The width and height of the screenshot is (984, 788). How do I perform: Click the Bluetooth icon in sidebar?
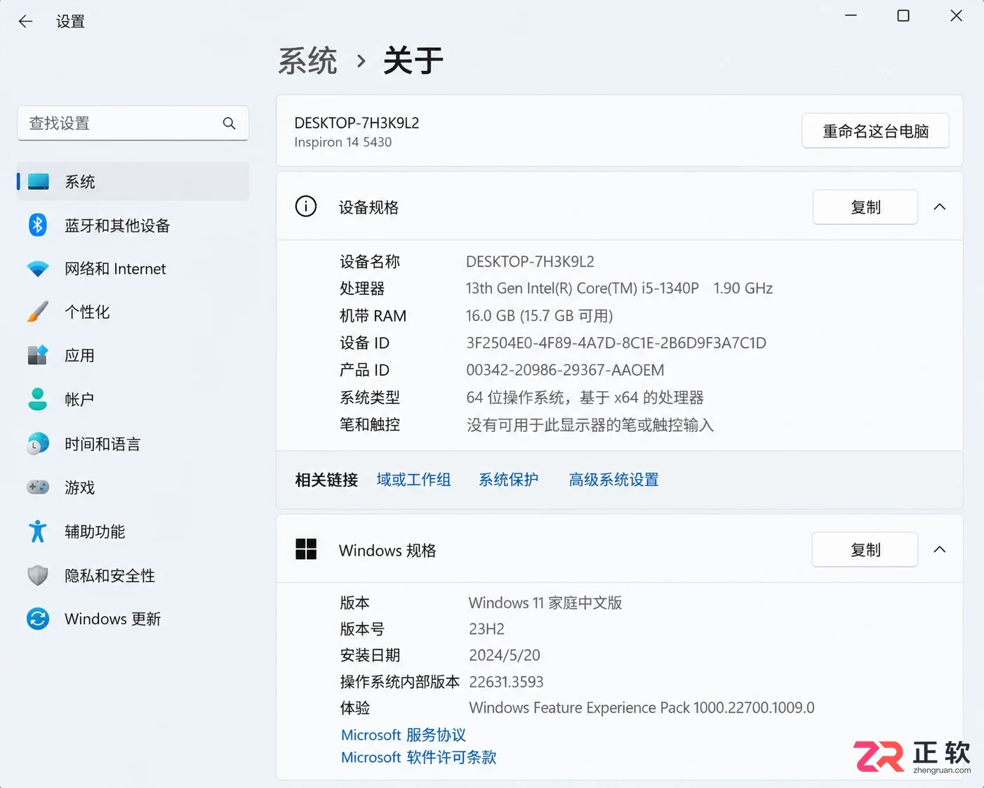click(38, 225)
